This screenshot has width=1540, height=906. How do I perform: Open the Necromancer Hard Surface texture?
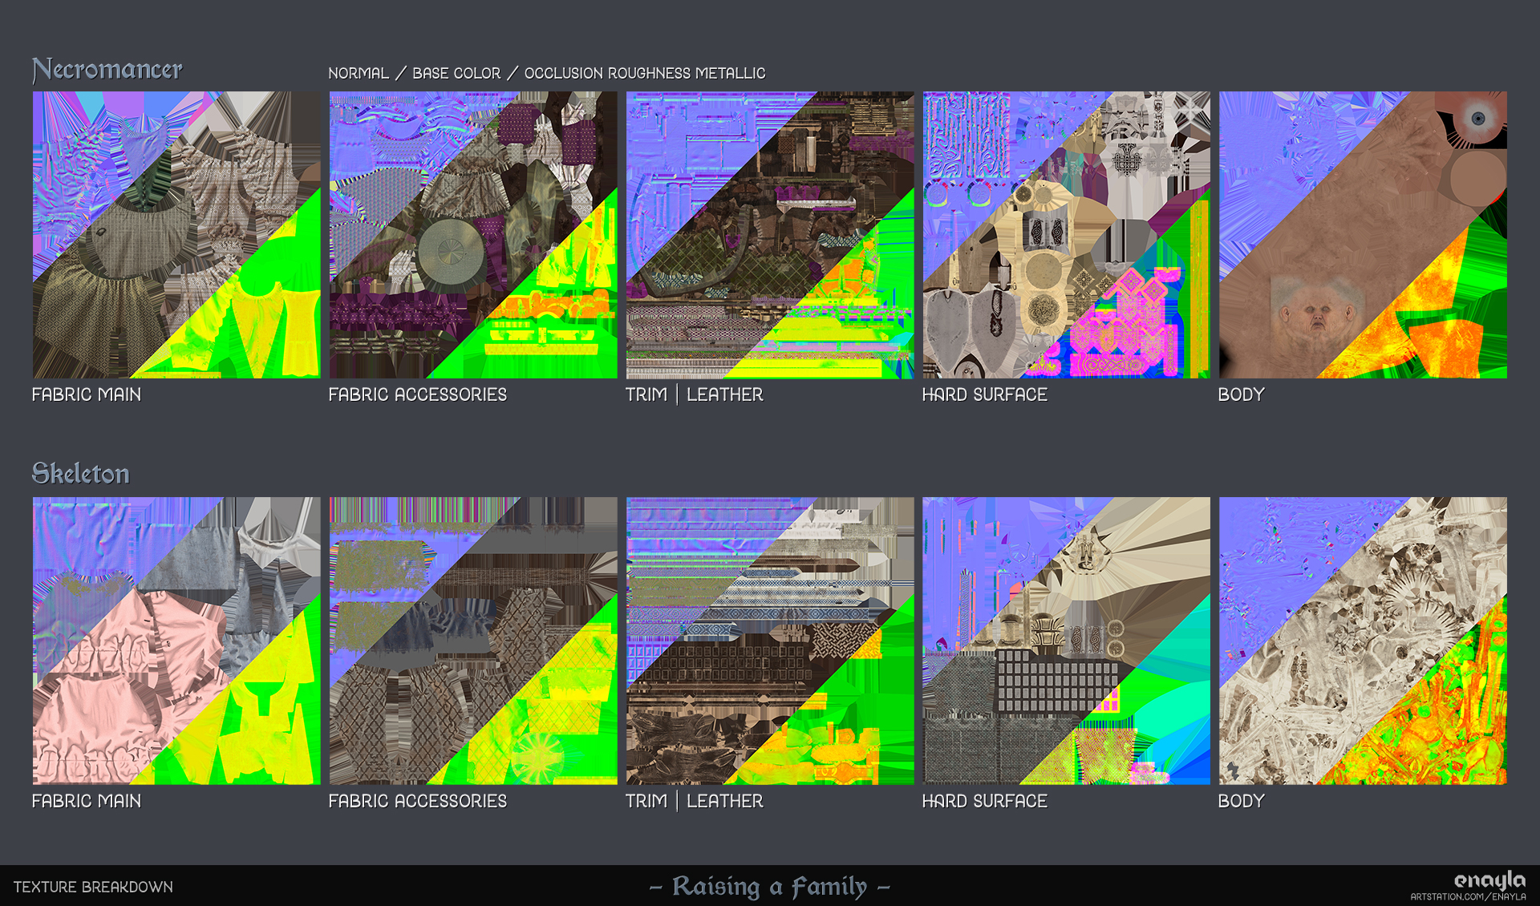(1067, 237)
